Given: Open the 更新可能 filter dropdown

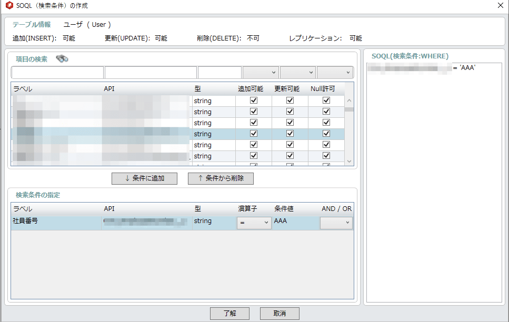Looking at the screenshot, I should (x=298, y=73).
